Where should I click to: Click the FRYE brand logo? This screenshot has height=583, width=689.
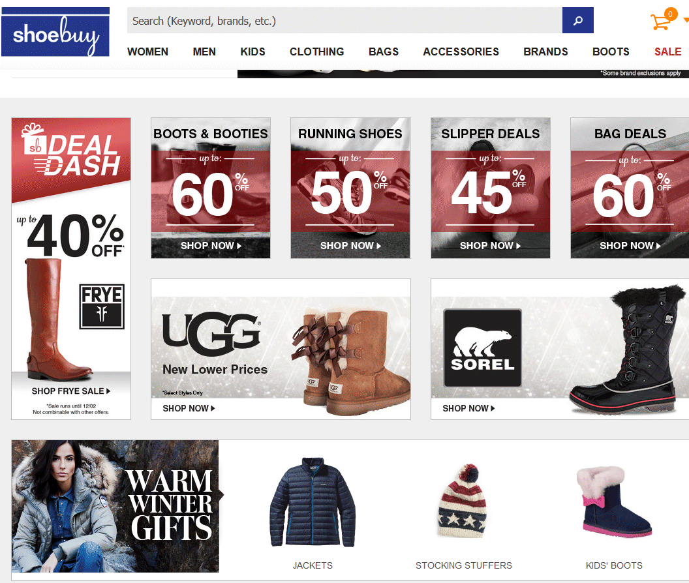click(102, 306)
